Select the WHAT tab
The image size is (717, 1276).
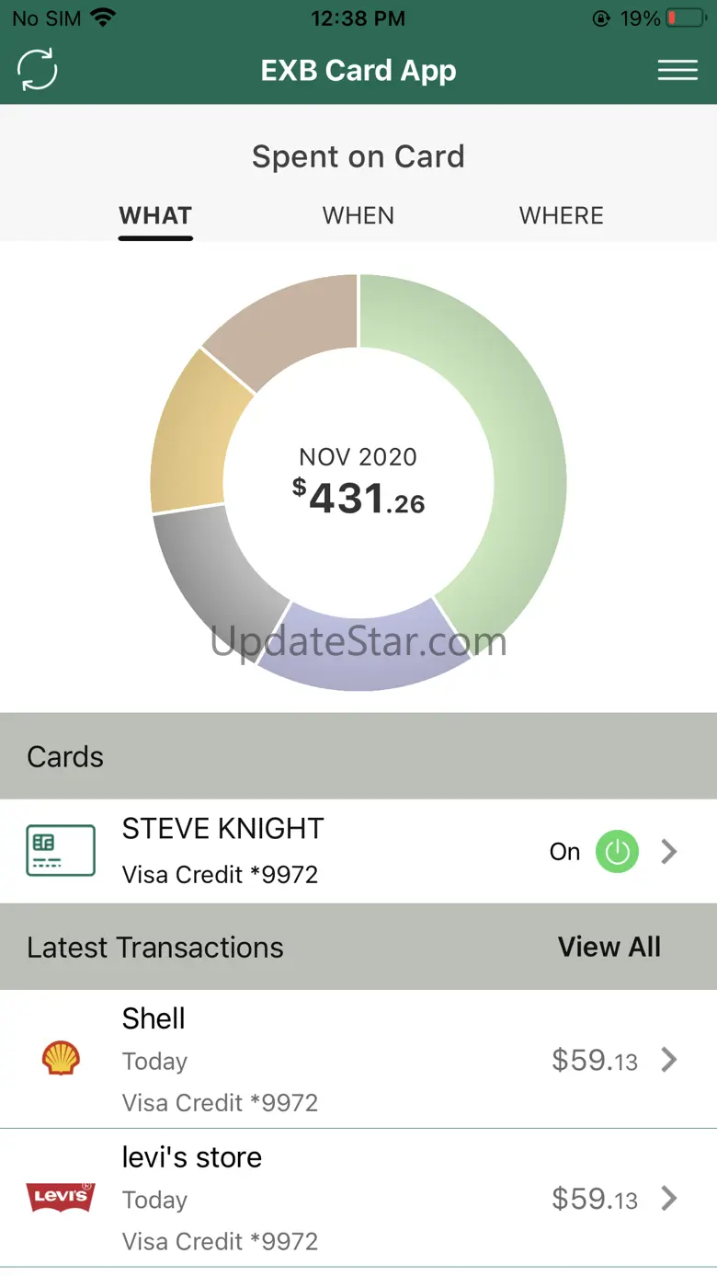155,215
